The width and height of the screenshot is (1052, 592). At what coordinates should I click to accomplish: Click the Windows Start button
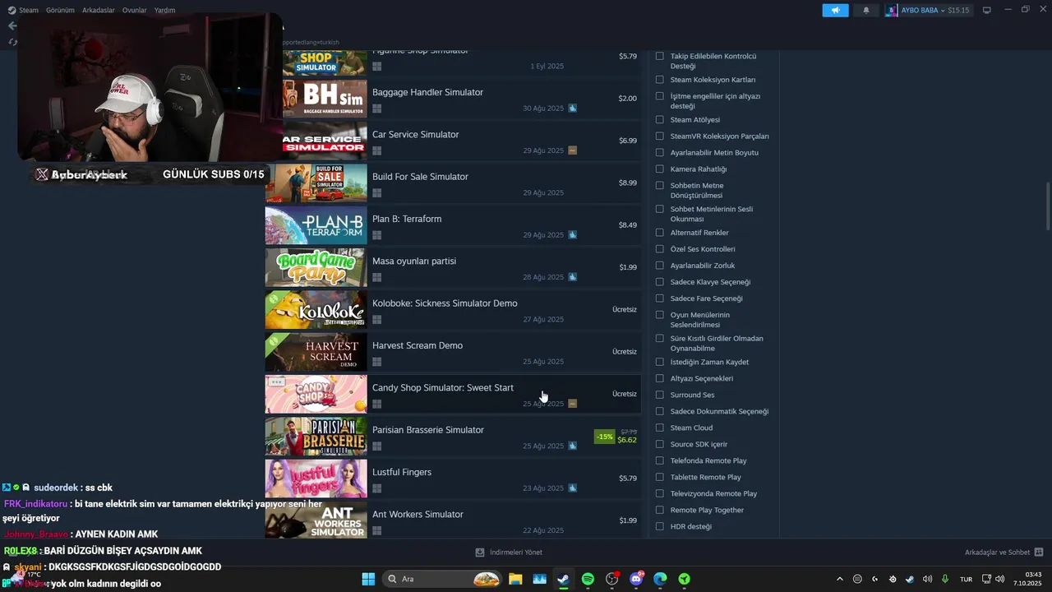368,579
